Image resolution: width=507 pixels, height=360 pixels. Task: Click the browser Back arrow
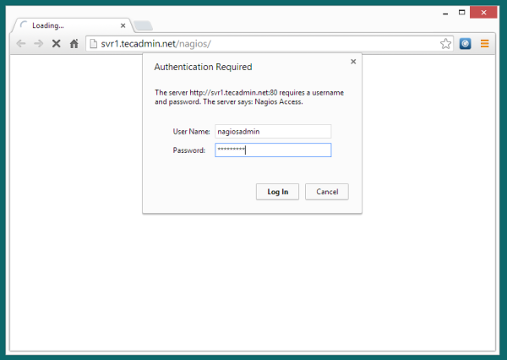tap(21, 43)
